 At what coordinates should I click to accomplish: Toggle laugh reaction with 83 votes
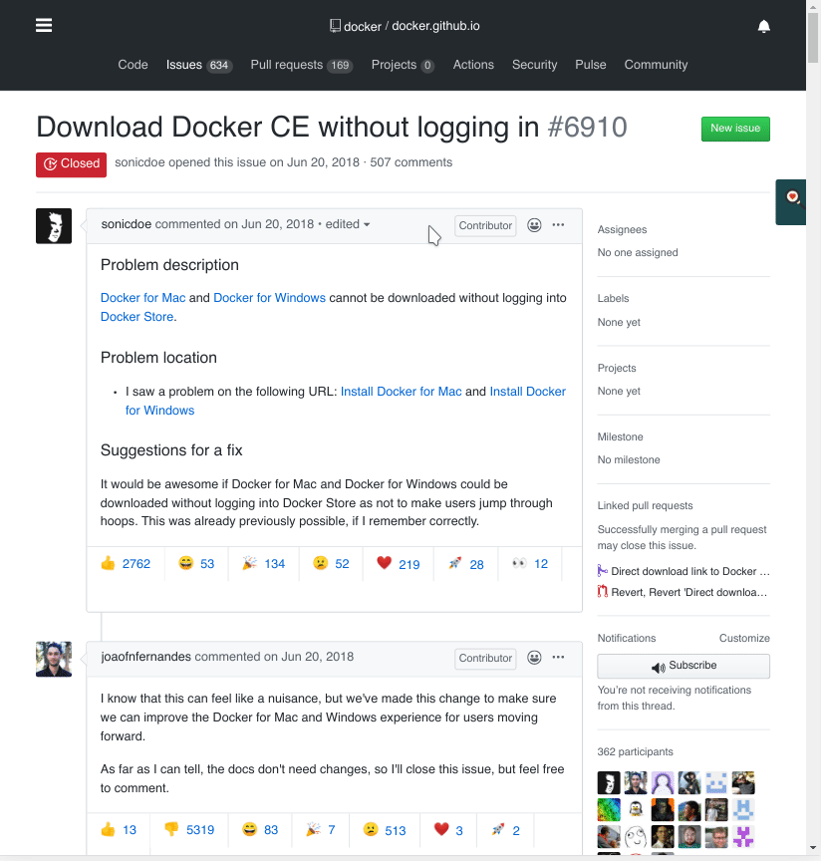click(x=260, y=830)
